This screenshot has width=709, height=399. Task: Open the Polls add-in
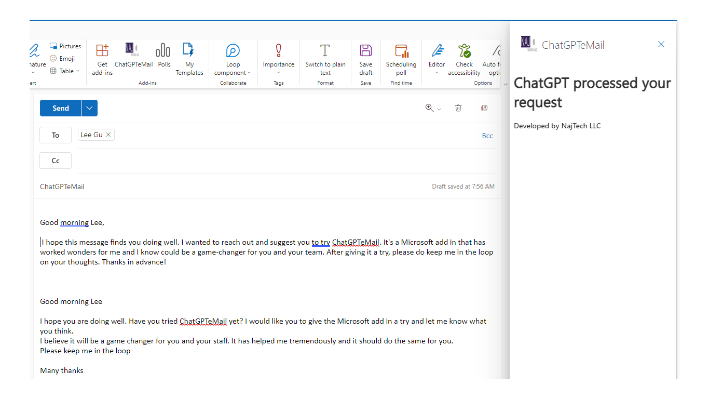coord(164,56)
